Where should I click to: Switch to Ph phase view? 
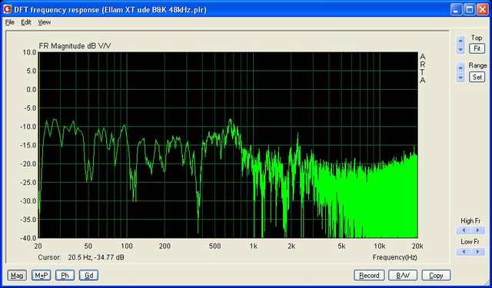pyautogui.click(x=65, y=276)
